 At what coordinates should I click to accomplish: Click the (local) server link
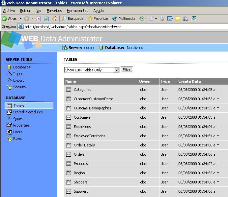click(x=89, y=48)
